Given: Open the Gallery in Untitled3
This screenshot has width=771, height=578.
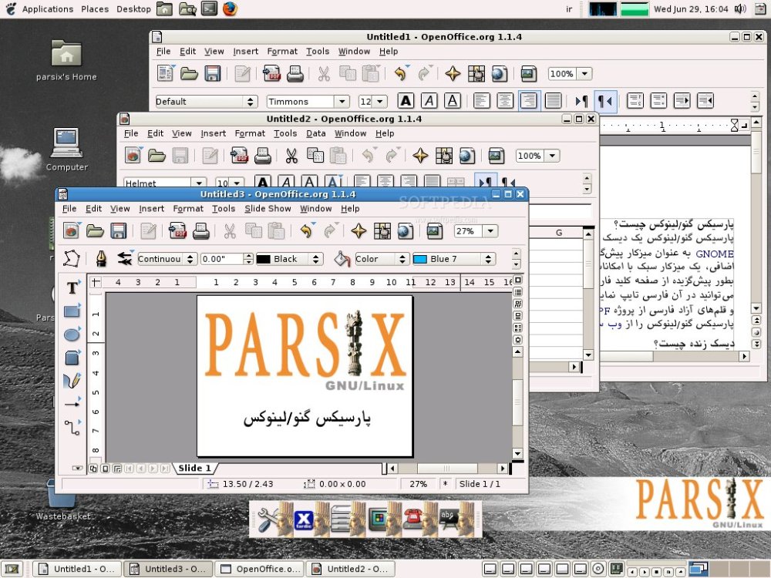Looking at the screenshot, I should click(x=435, y=230).
